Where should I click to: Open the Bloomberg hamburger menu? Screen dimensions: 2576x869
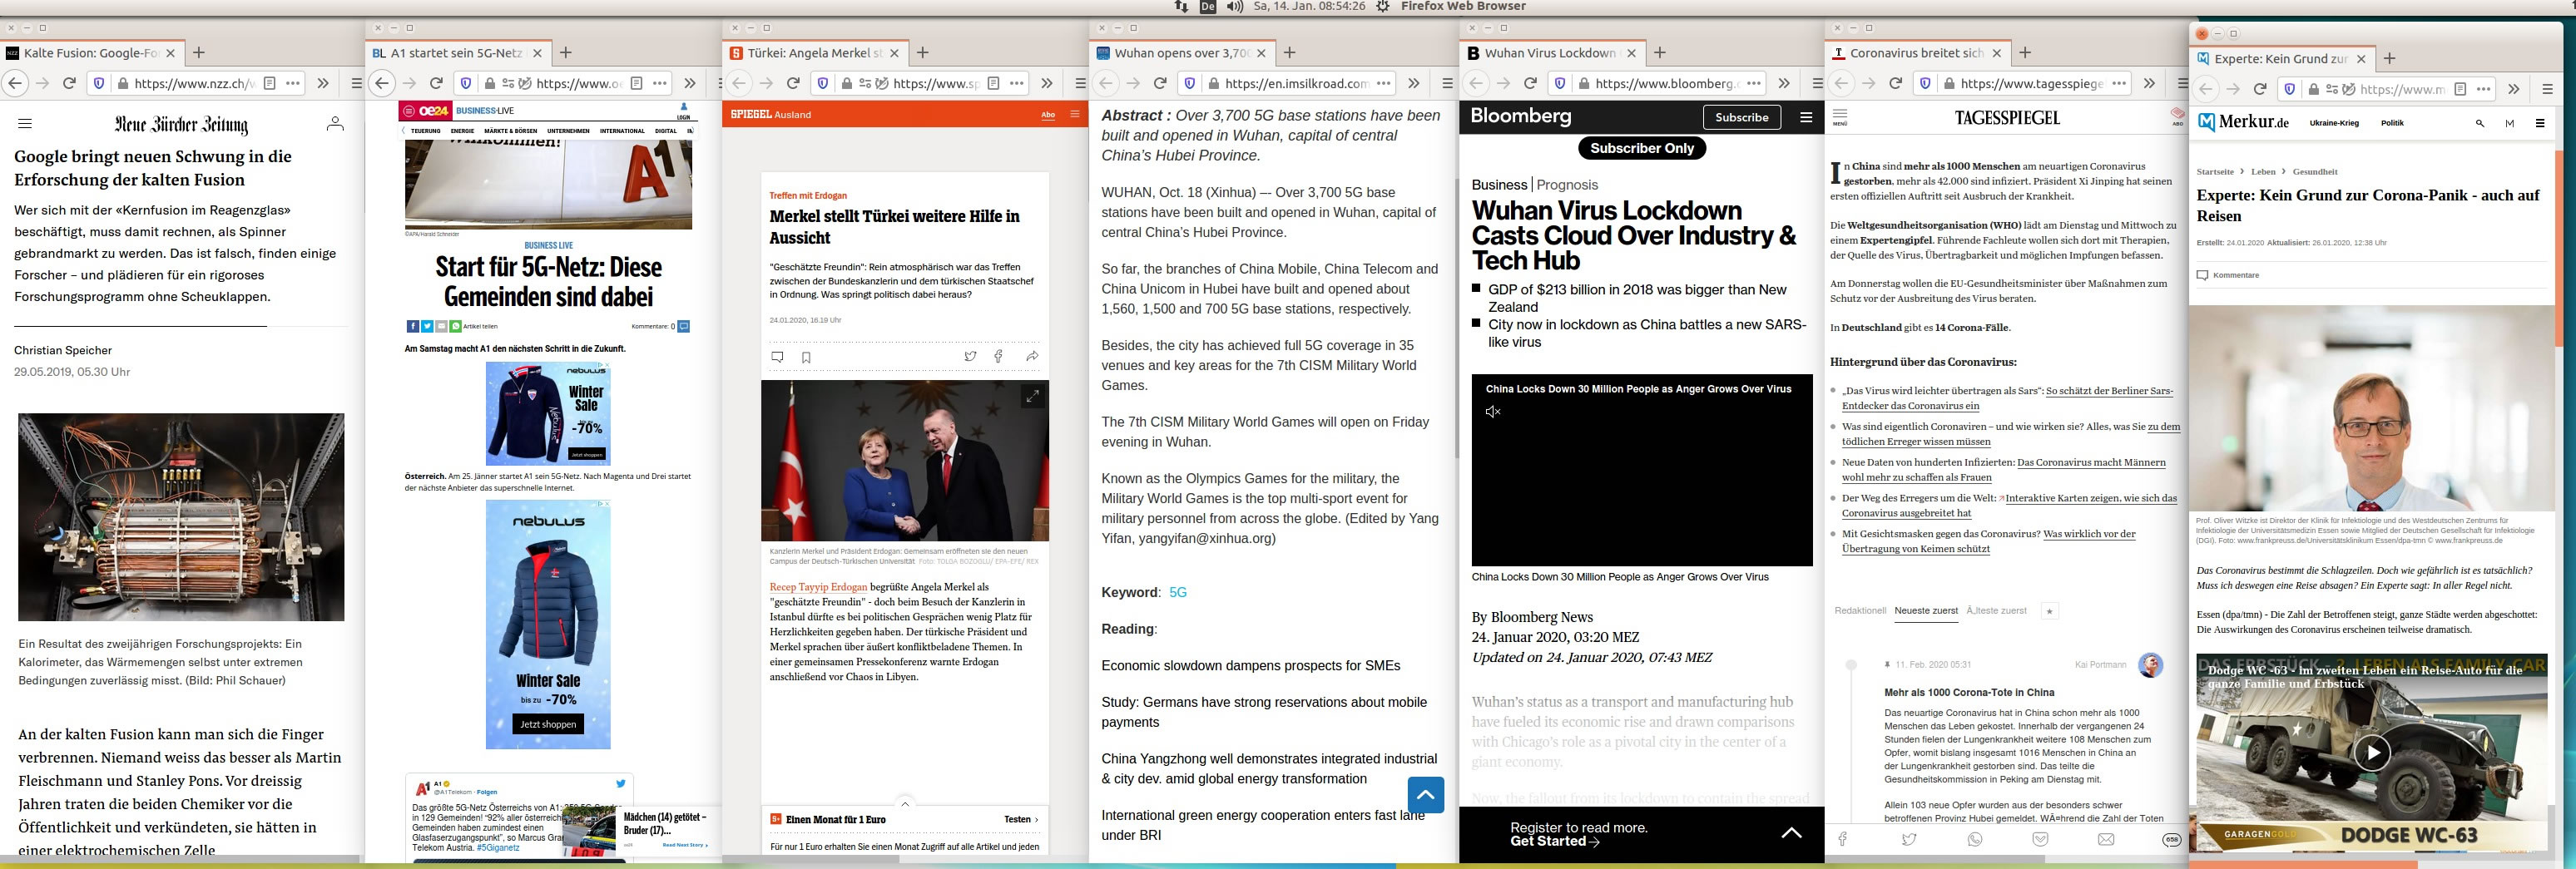point(1806,117)
